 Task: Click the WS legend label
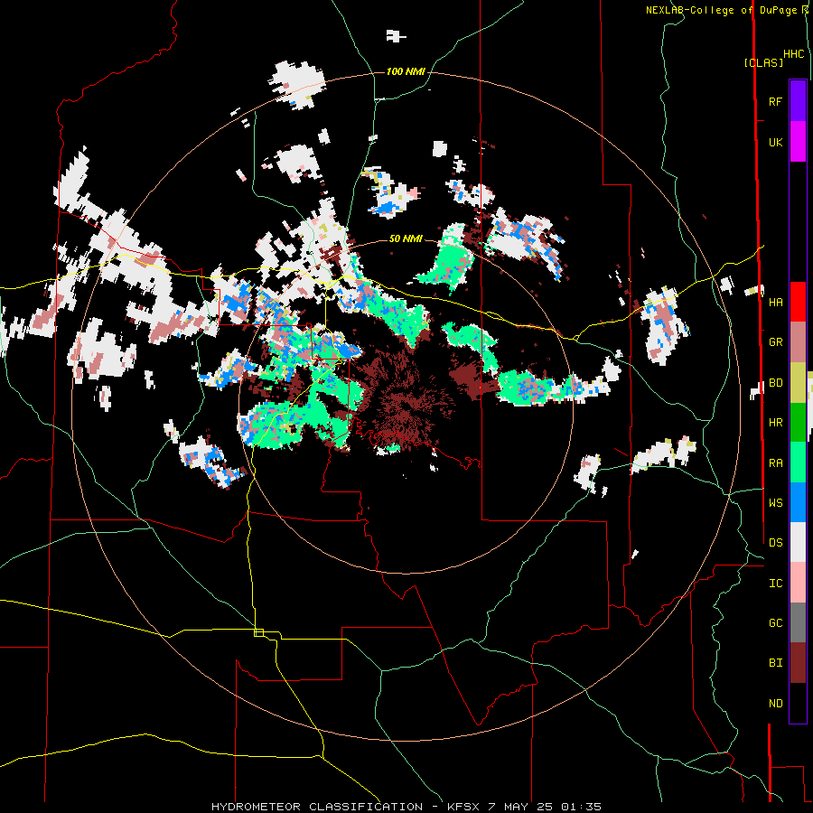[x=775, y=503]
